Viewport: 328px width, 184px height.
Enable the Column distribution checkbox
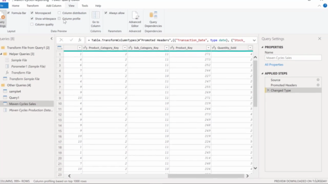point(59,13)
